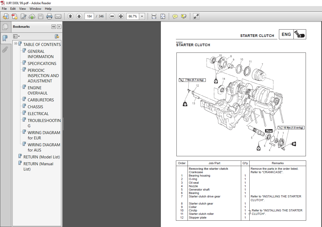Click the Bookmarks panel ribbon icon
Screen dimensions: 322x227
pyautogui.click(x=5, y=38)
